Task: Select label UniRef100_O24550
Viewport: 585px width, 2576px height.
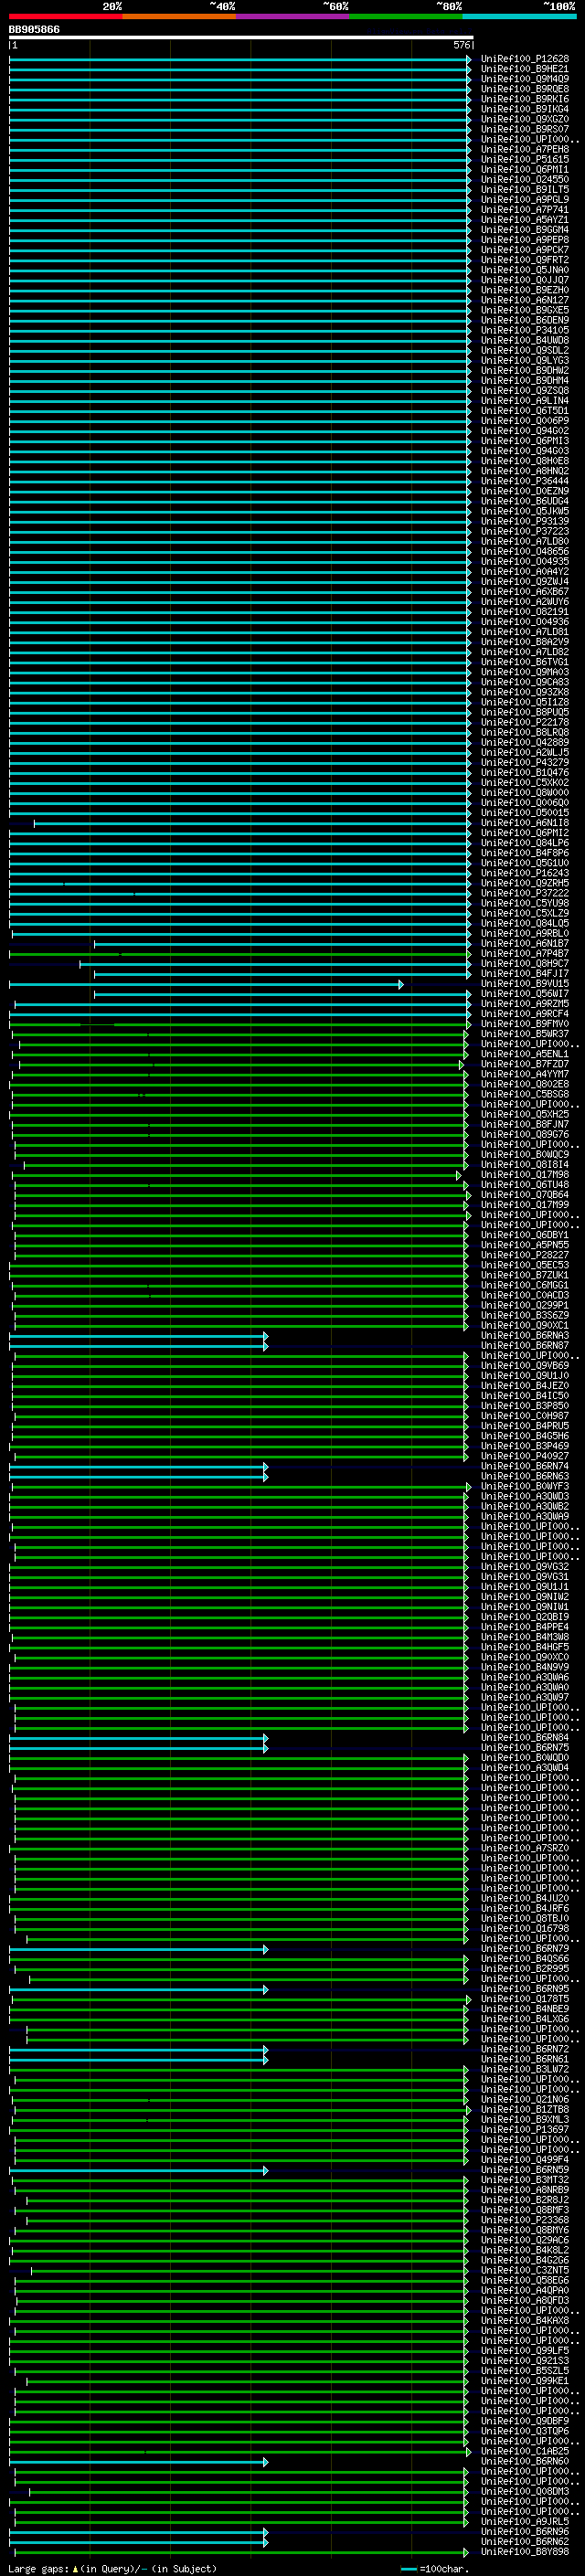Action: 525,180
